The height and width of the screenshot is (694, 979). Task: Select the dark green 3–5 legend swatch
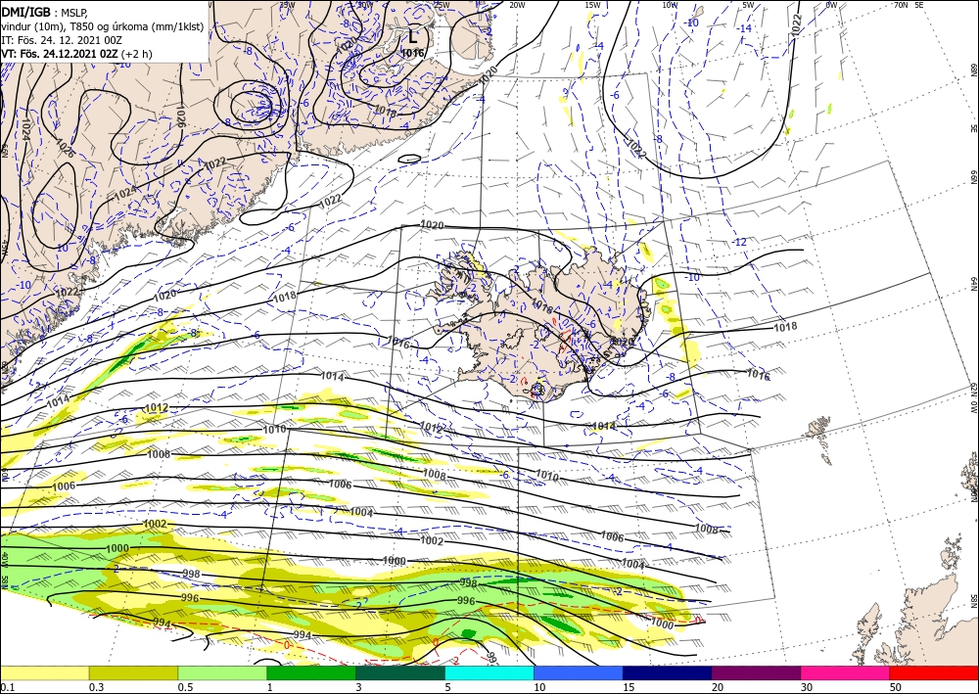(400, 672)
